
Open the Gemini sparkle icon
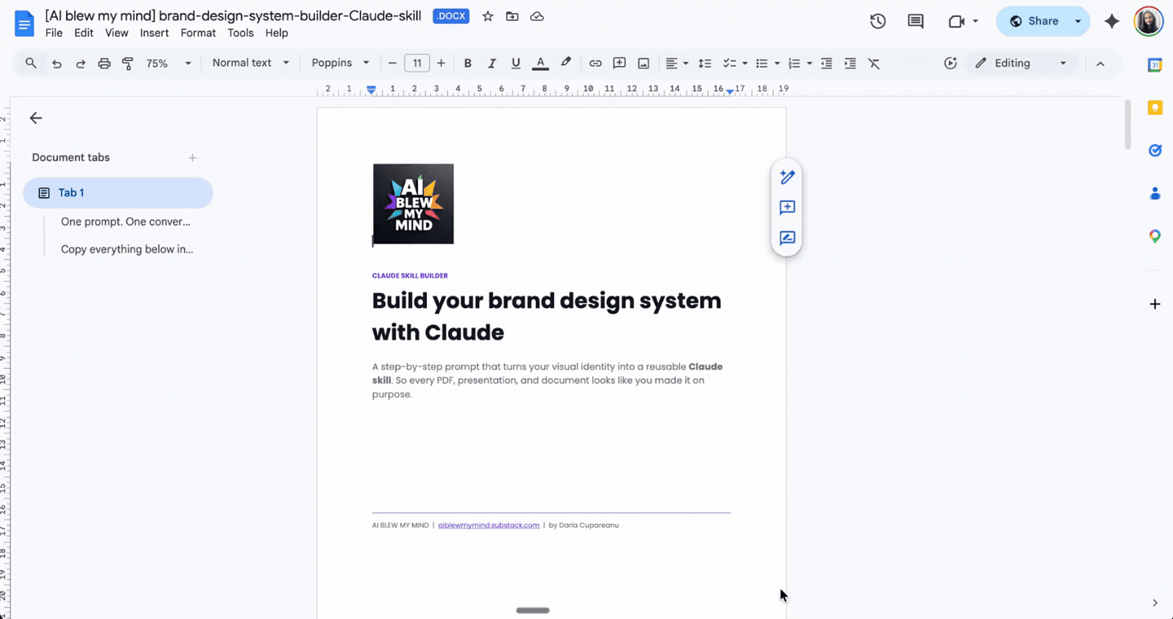[1112, 22]
